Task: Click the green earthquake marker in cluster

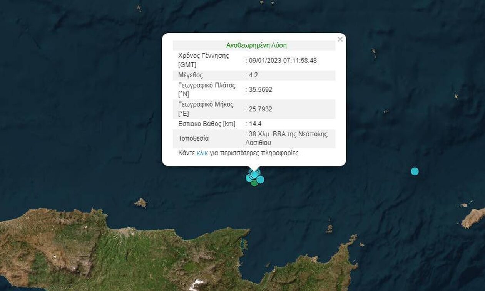Action: pos(254,183)
